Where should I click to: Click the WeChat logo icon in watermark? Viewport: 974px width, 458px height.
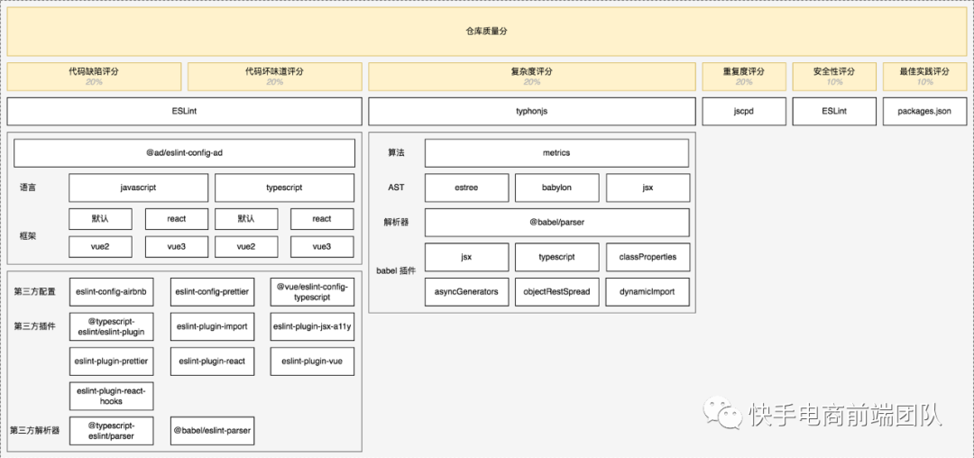pos(722,412)
